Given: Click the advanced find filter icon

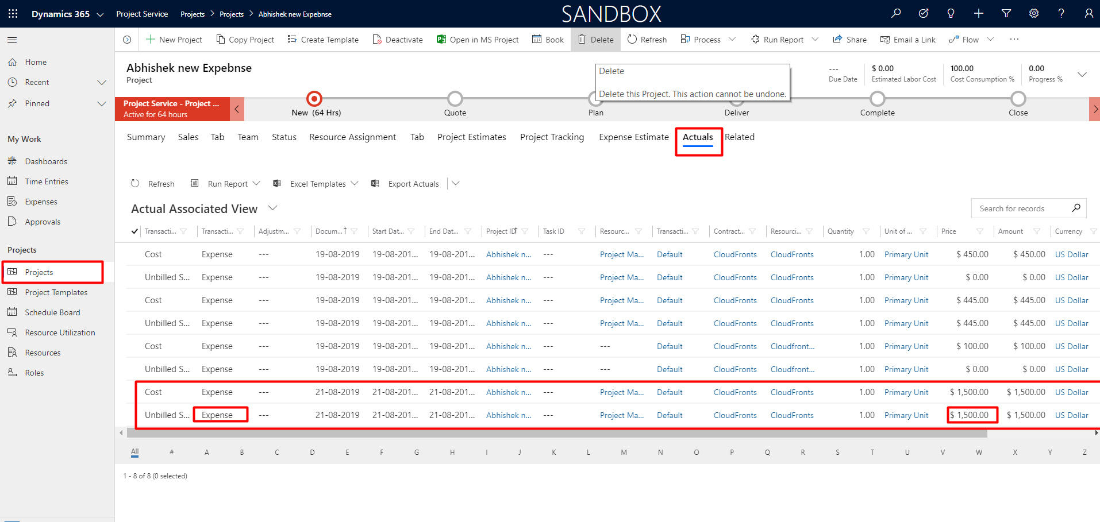Looking at the screenshot, I should tap(1006, 14).
